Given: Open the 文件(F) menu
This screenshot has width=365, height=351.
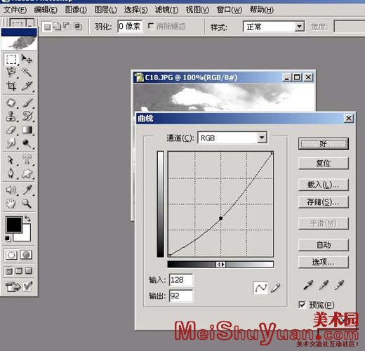Looking at the screenshot, I should (x=15, y=10).
